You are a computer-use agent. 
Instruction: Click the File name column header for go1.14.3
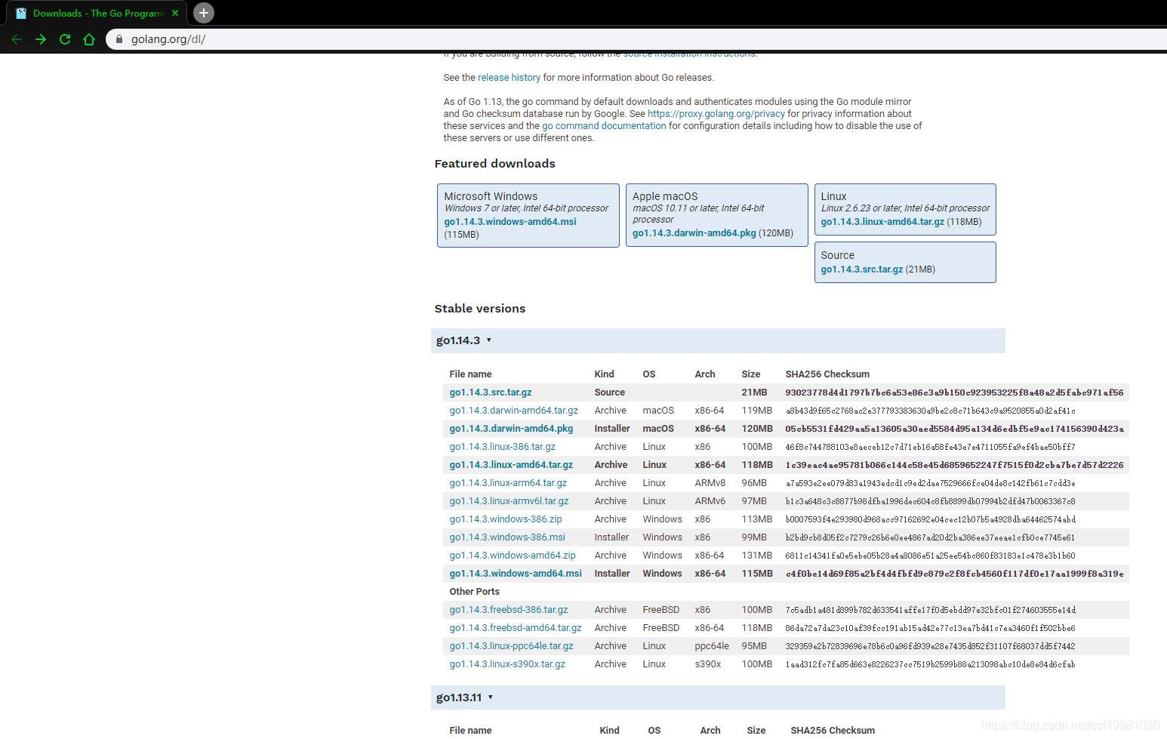[x=470, y=374]
